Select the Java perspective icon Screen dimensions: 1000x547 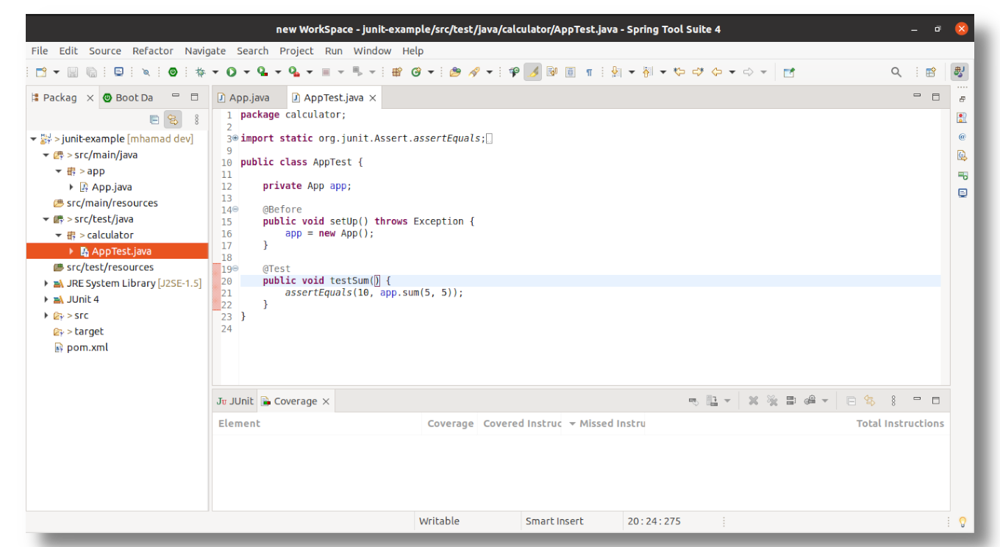point(959,72)
